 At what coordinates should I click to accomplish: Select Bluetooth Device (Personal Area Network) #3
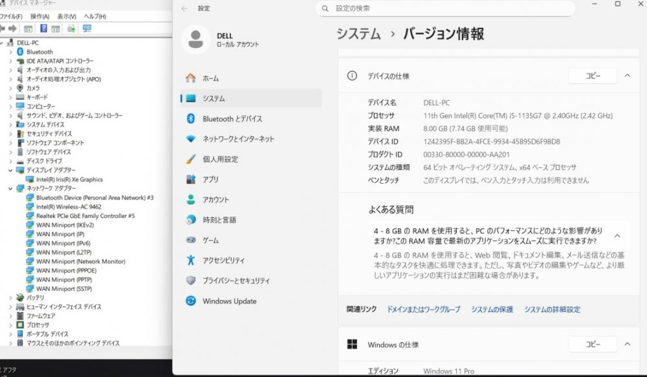95,198
